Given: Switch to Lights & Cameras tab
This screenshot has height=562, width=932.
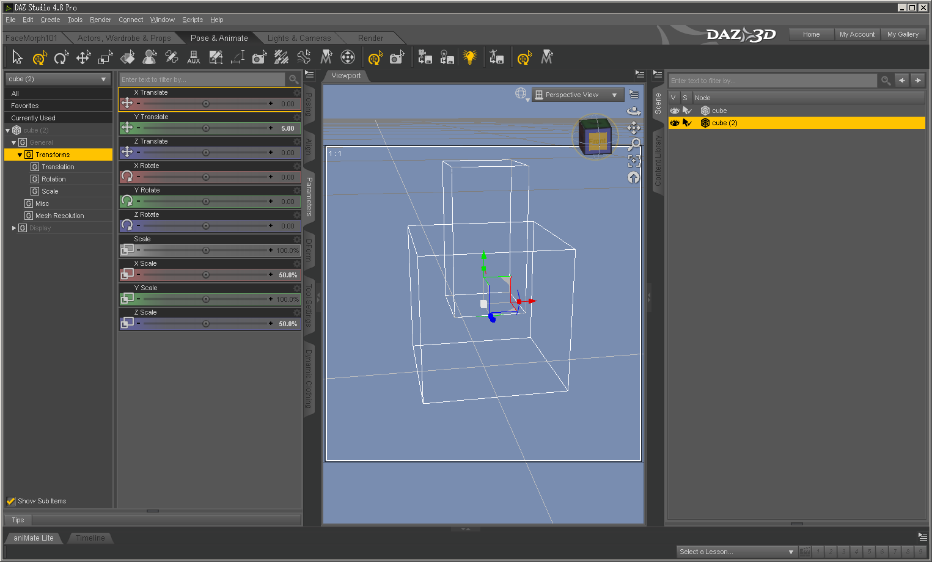Looking at the screenshot, I should click(x=299, y=38).
